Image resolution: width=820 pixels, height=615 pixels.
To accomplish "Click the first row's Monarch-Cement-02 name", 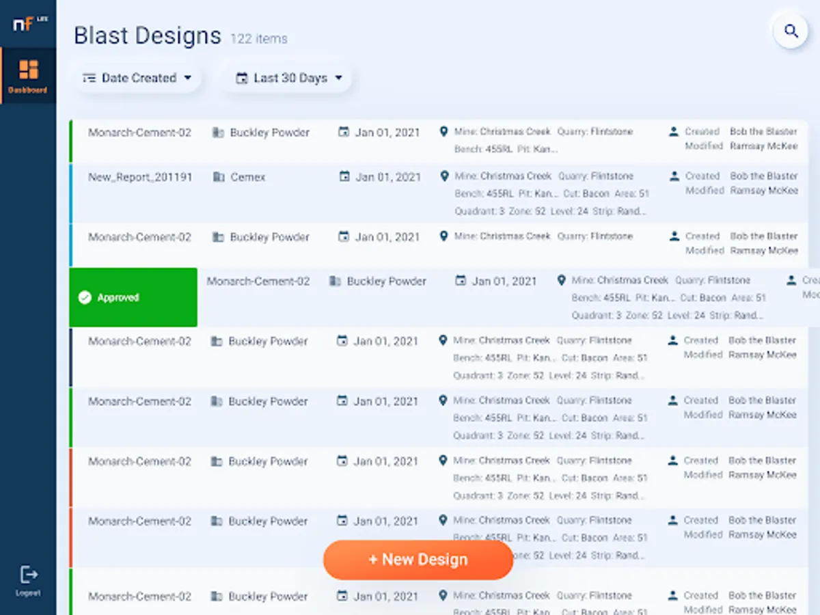I will [139, 133].
